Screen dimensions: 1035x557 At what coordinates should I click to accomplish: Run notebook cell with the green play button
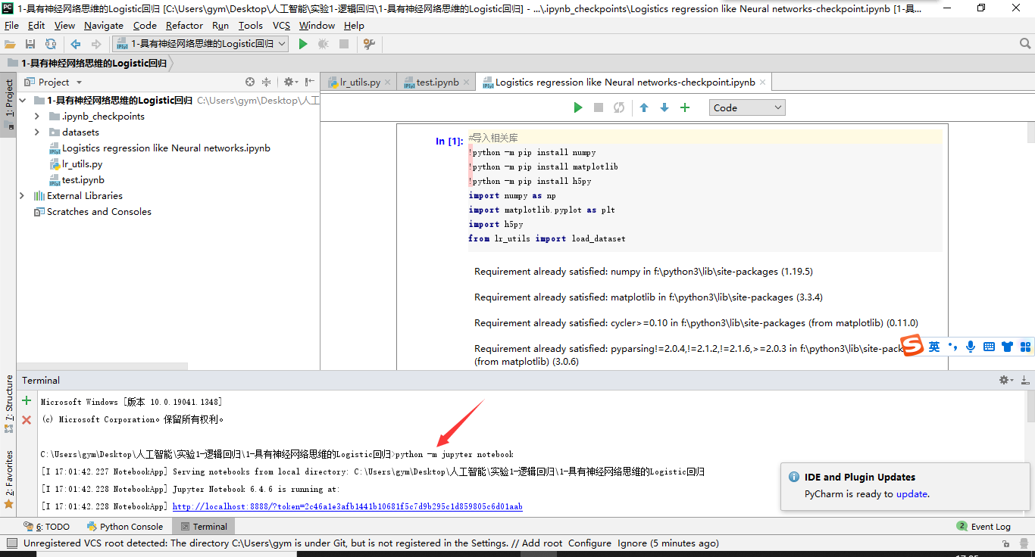[x=578, y=107]
